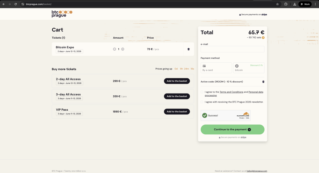The image size is (319, 173).
Task: Click the Discount 5 % label
Action: pos(256,65)
